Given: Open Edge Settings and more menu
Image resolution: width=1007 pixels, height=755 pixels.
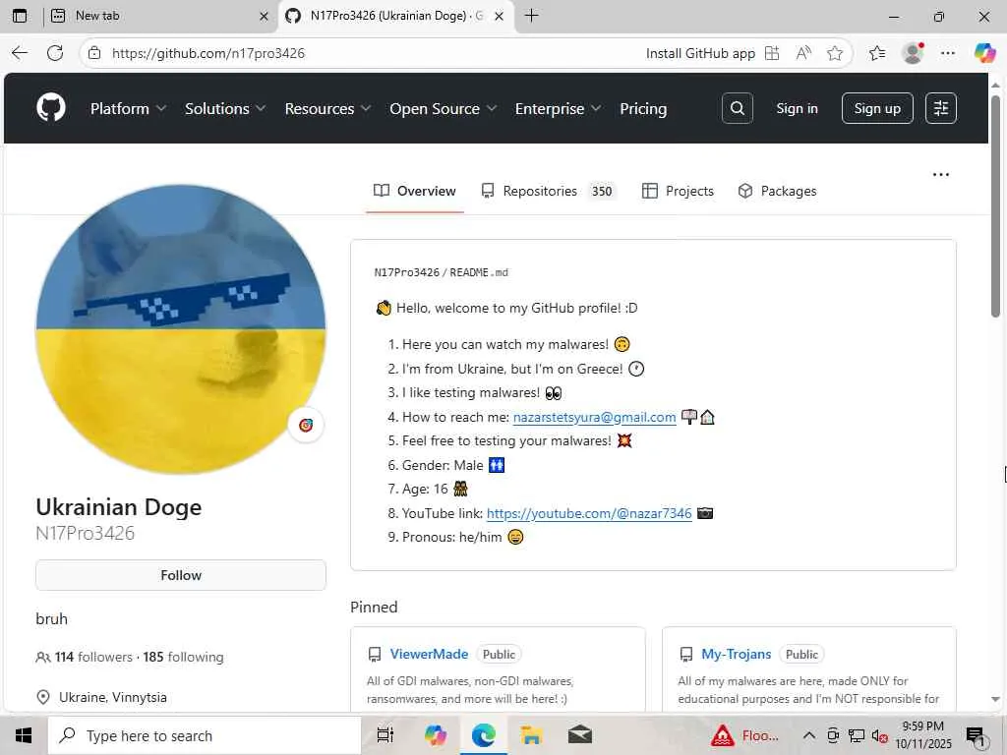Looking at the screenshot, I should pos(948,53).
